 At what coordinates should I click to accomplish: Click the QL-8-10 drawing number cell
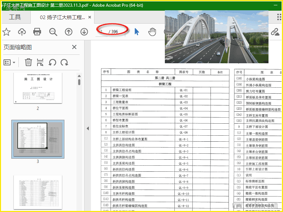[x=184, y=194]
